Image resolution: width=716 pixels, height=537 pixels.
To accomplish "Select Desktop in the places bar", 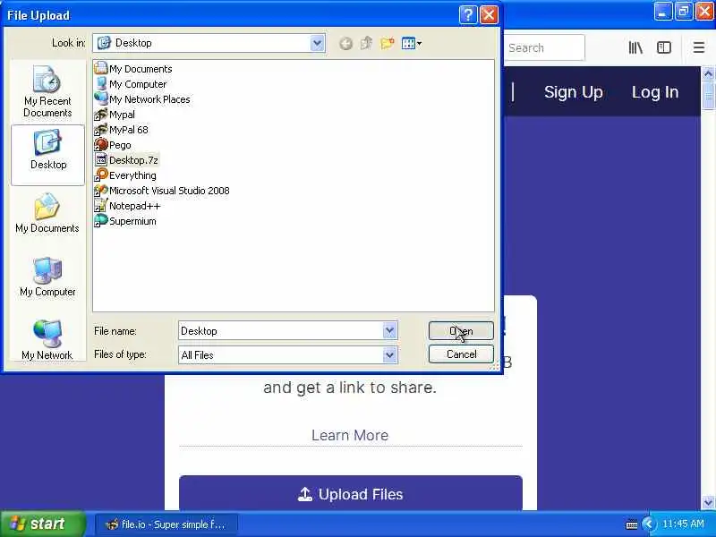I will point(47,154).
